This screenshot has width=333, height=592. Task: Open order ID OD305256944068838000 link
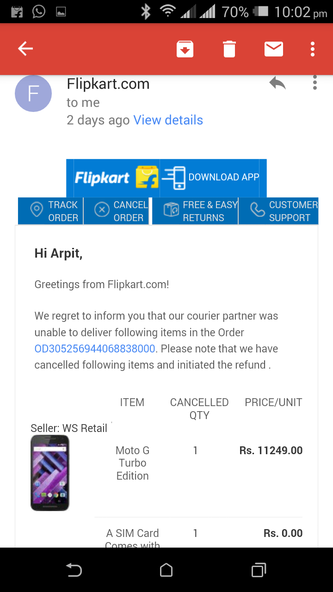[x=95, y=349]
